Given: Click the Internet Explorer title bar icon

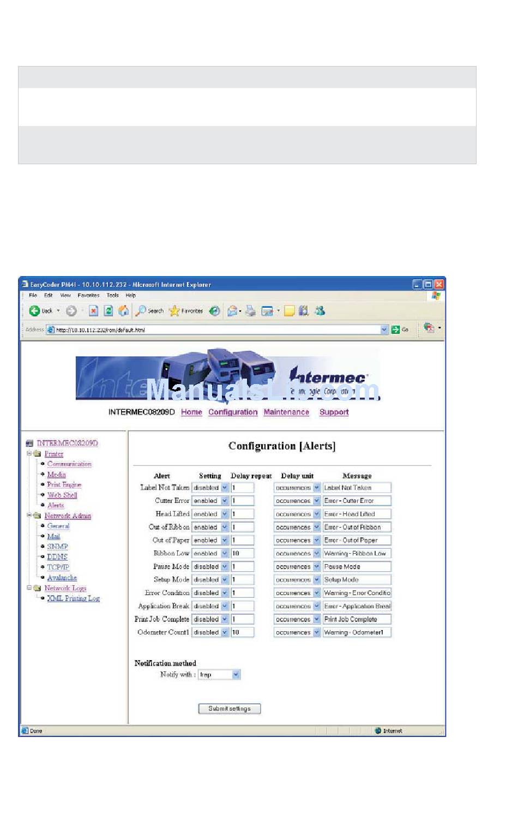Looking at the screenshot, I should point(25,284).
